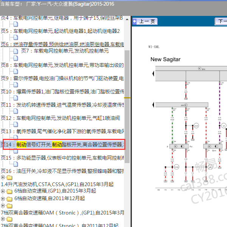Click the document icon below the 页13 row
This screenshot has width=227, height=227.
tap(15, 137)
